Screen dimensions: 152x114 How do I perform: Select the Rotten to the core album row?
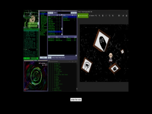70,20
